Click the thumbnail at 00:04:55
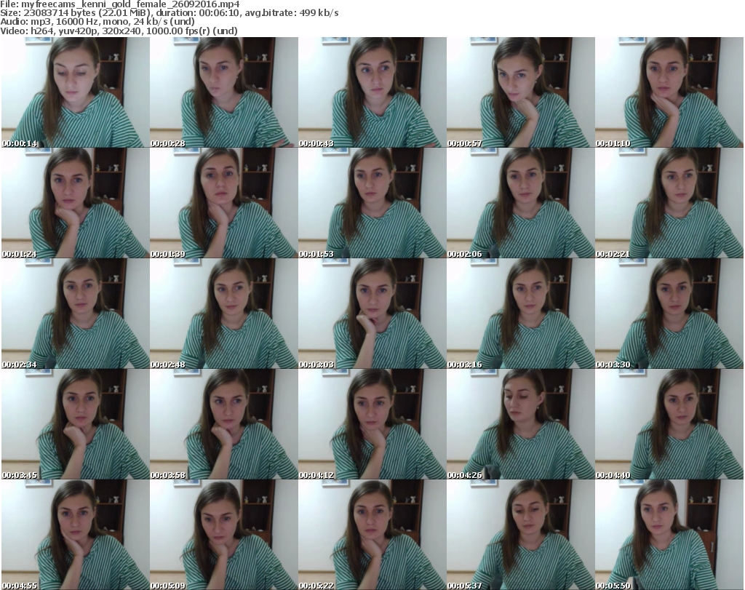Screen dimensions: 745x590 pos(75,535)
